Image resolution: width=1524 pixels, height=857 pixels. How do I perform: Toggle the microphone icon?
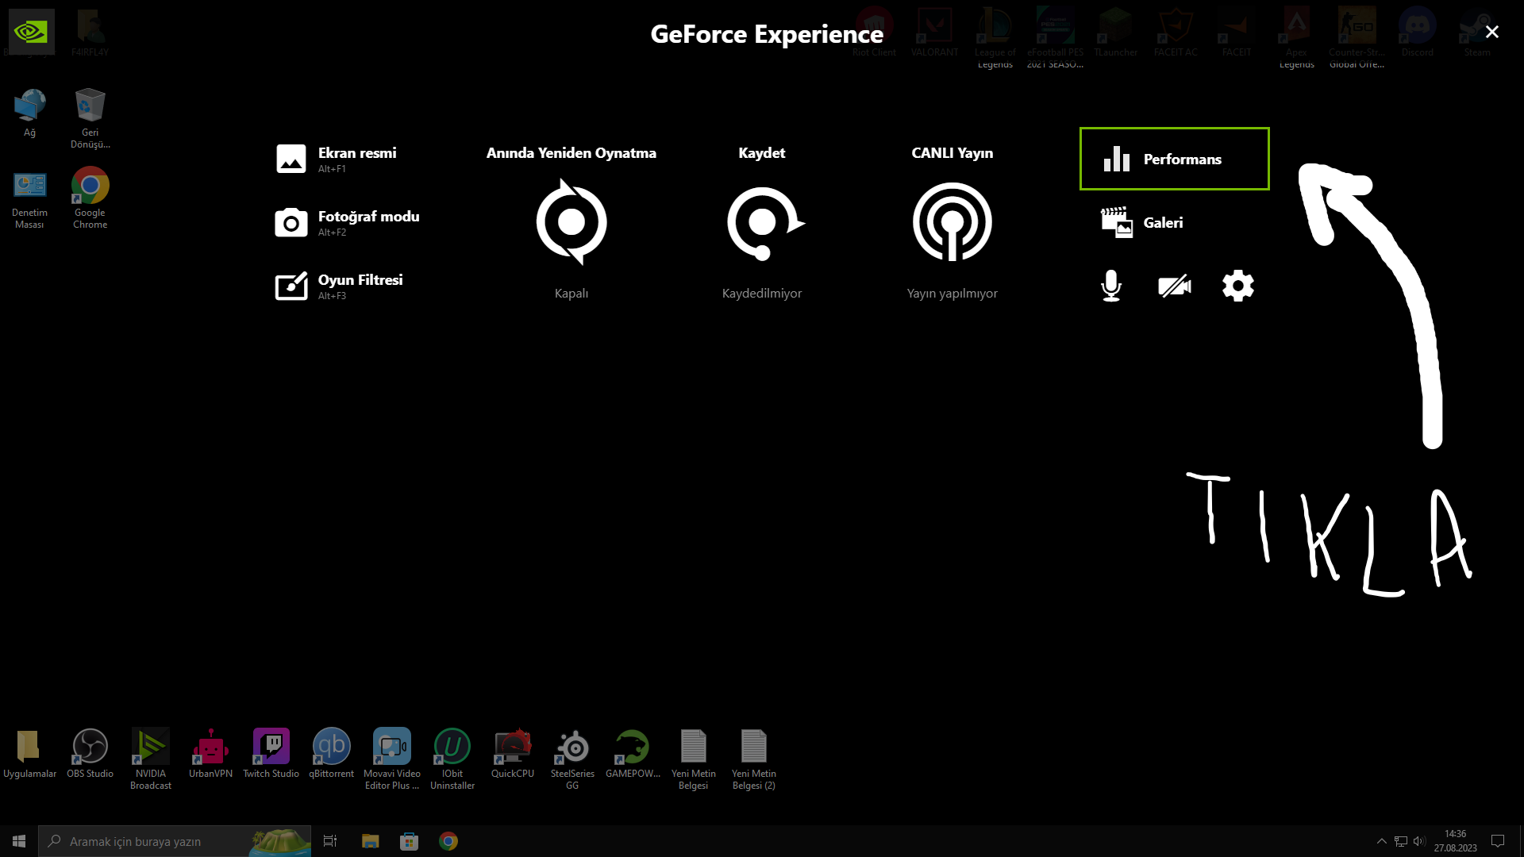(1111, 286)
